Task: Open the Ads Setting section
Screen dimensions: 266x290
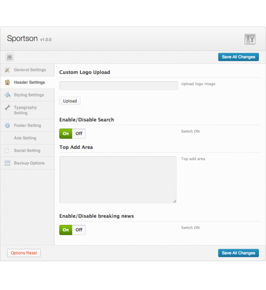Action: click(x=25, y=138)
